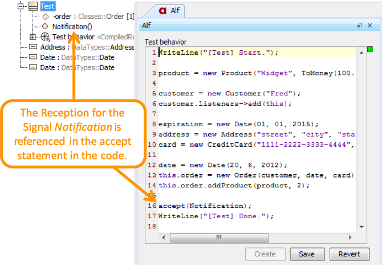
Task: Click line number 18 in gutter
Action: click(x=152, y=226)
